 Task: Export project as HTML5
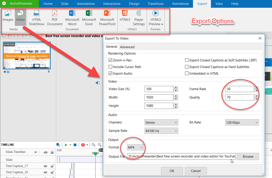click(125, 16)
